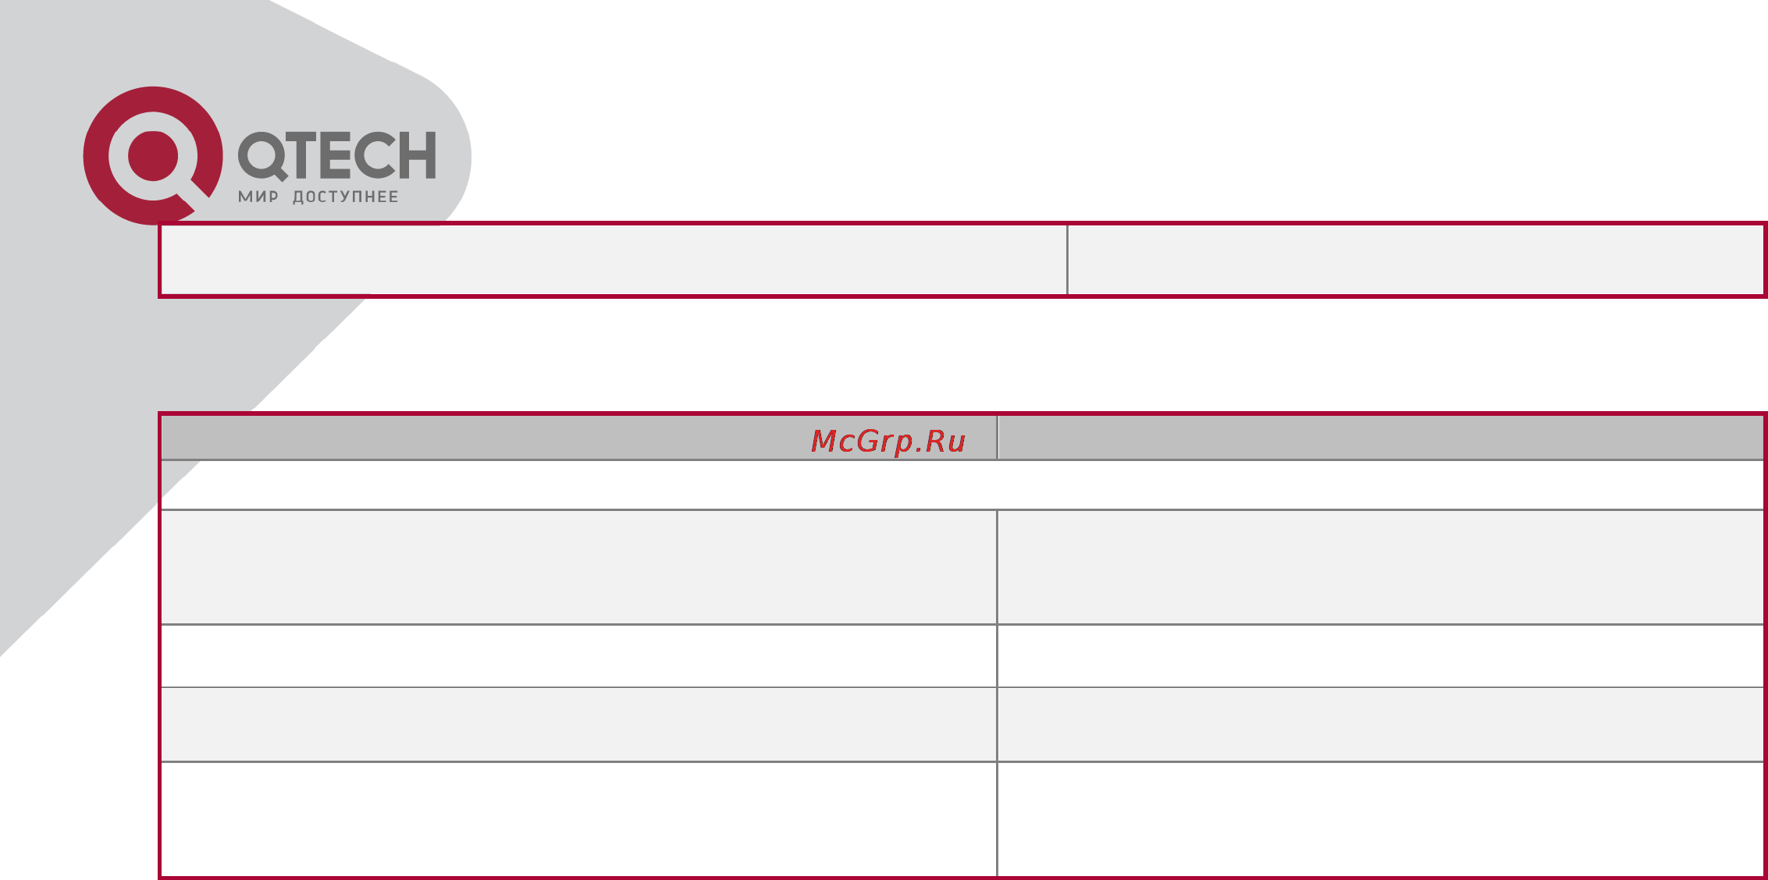Click the right cell of the upper table

1415,260
